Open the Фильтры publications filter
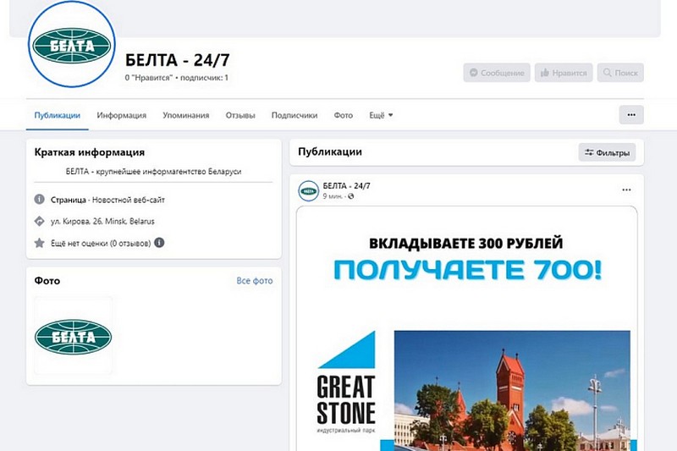The image size is (677, 451). [x=607, y=152]
